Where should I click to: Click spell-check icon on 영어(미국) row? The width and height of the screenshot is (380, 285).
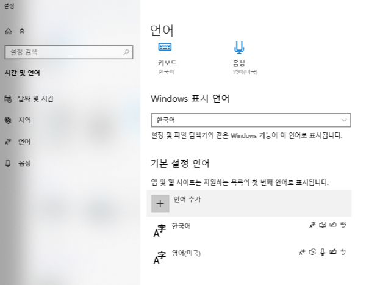[343, 252]
